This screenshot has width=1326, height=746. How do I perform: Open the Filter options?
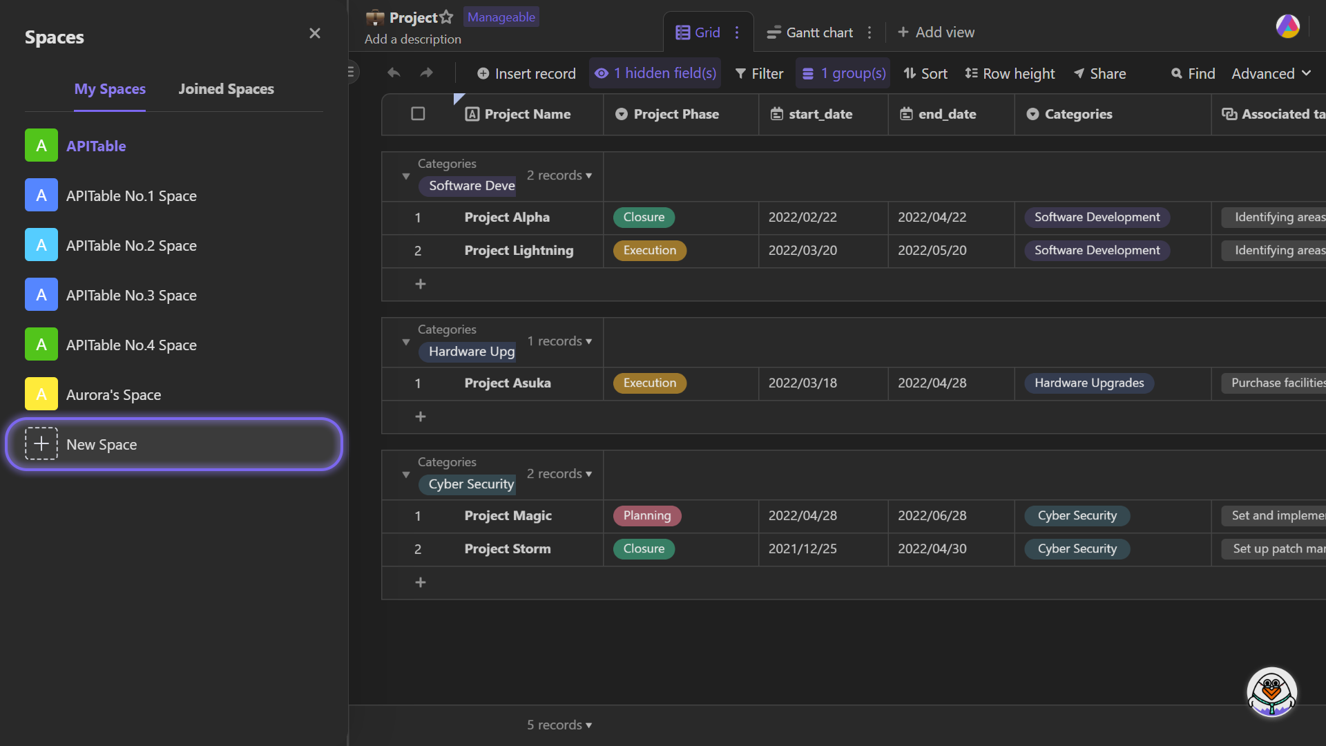[758, 73]
